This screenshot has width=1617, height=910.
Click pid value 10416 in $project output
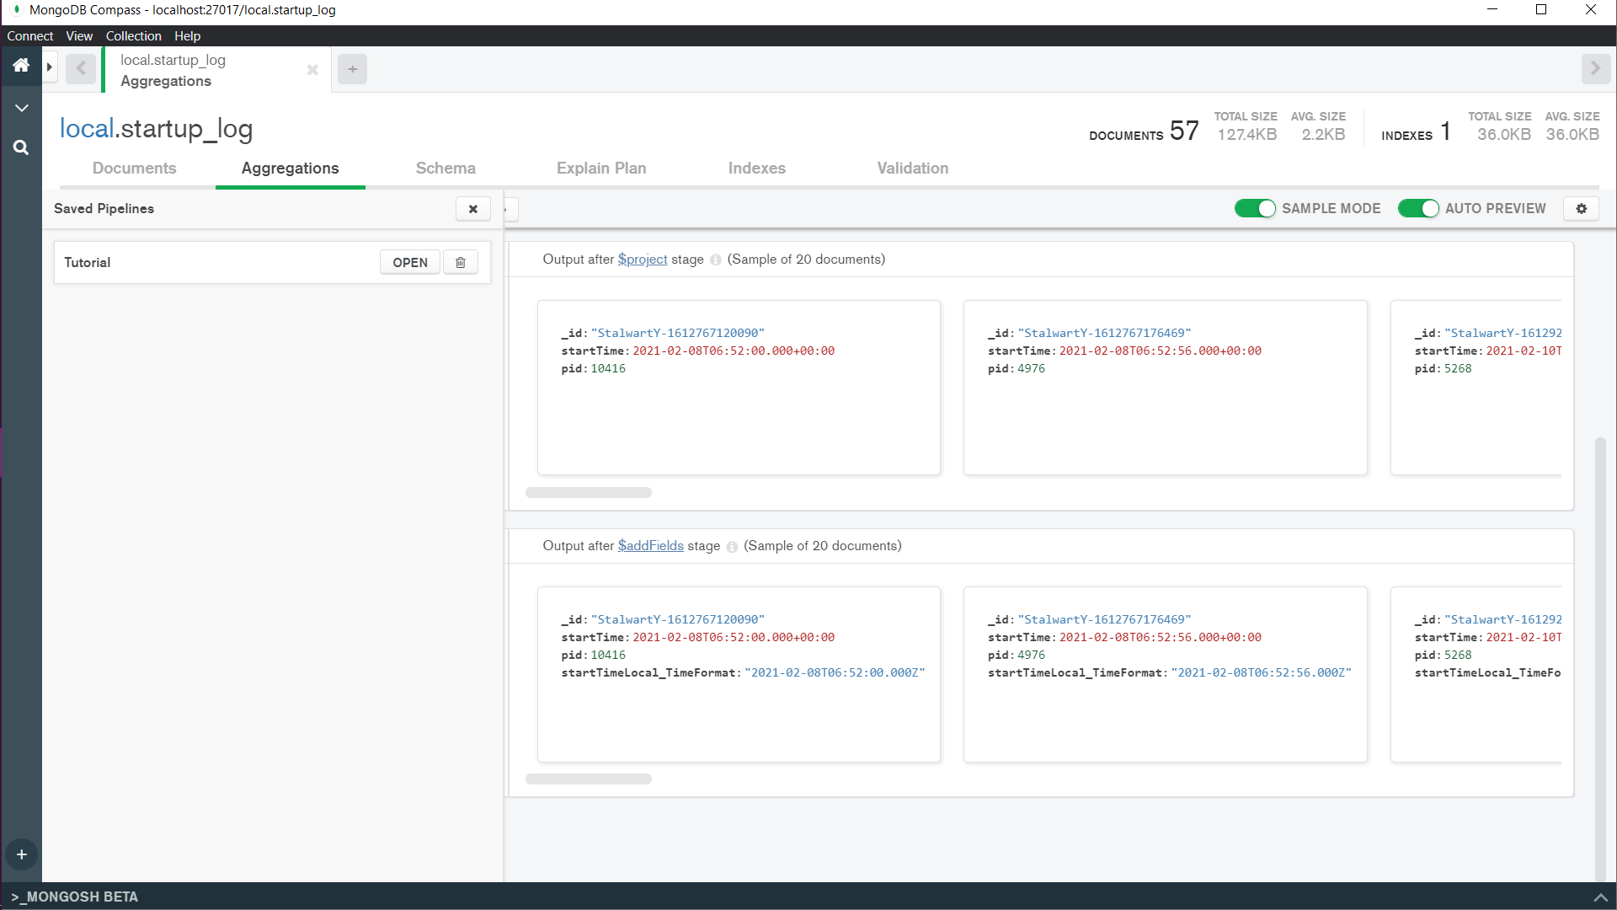(x=608, y=369)
